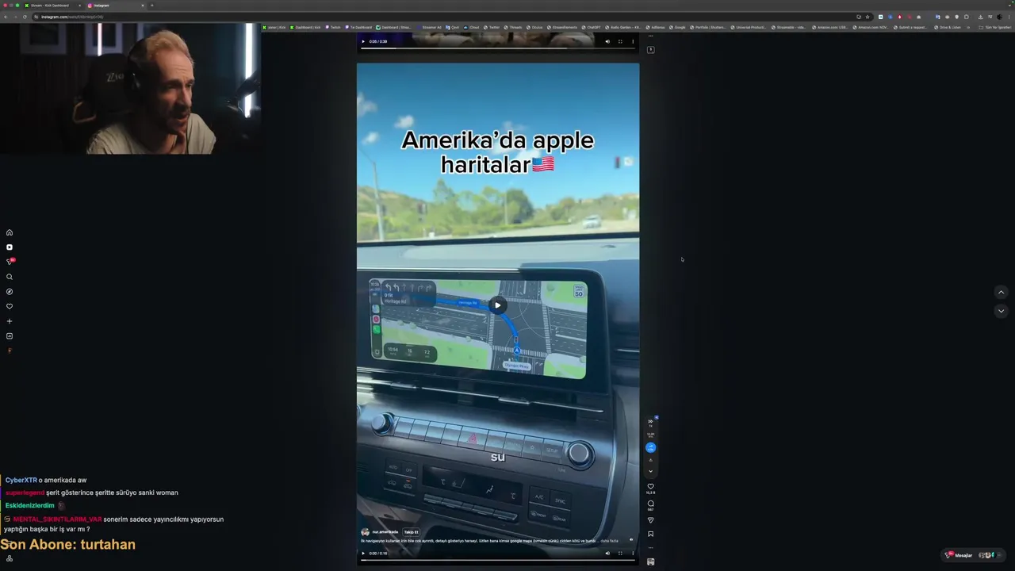Open Notifications heart in left sidebar
The width and height of the screenshot is (1015, 571).
[x=10, y=306]
